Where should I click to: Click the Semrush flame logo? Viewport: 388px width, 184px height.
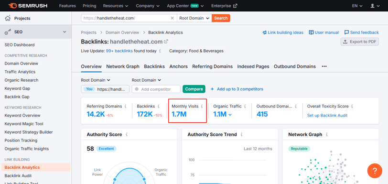coord(12,5)
